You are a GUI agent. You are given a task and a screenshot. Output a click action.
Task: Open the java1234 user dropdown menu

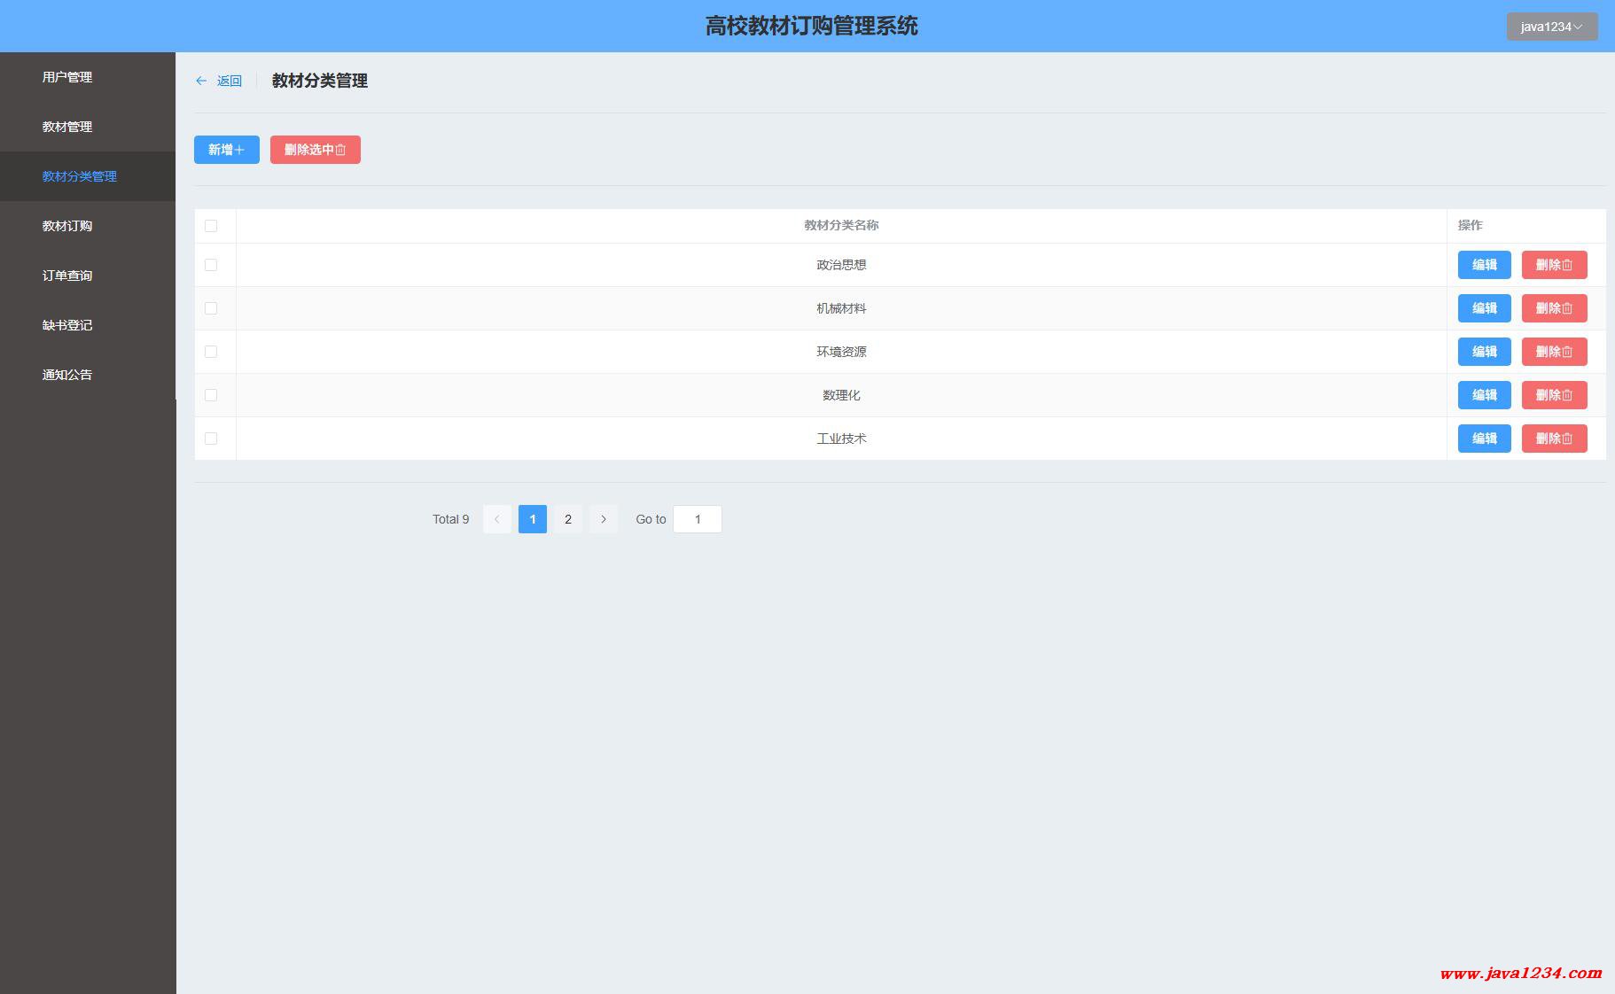pyautogui.click(x=1551, y=27)
